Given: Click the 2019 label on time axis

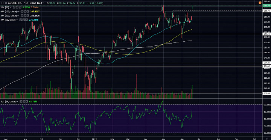Looking at the screenshot, I should pos(94,138).
